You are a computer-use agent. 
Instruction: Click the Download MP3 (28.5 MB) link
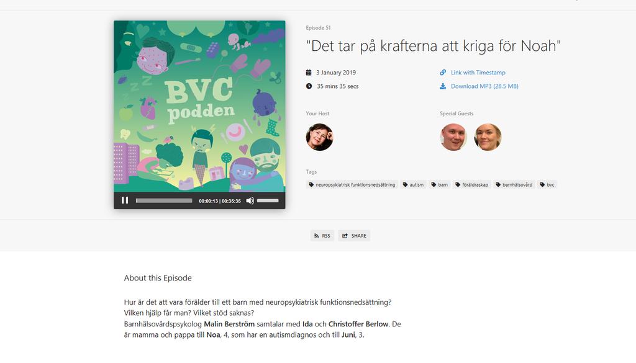tap(484, 86)
